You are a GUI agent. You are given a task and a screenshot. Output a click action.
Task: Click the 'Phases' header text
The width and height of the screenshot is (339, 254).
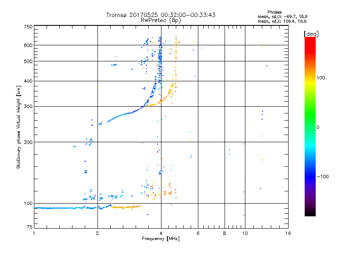(x=274, y=12)
